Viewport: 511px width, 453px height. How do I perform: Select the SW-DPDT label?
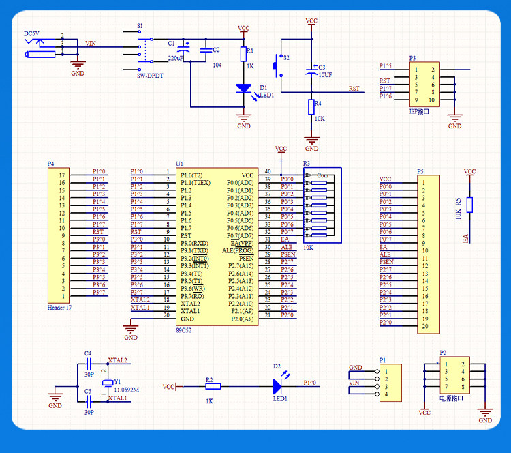(150, 76)
